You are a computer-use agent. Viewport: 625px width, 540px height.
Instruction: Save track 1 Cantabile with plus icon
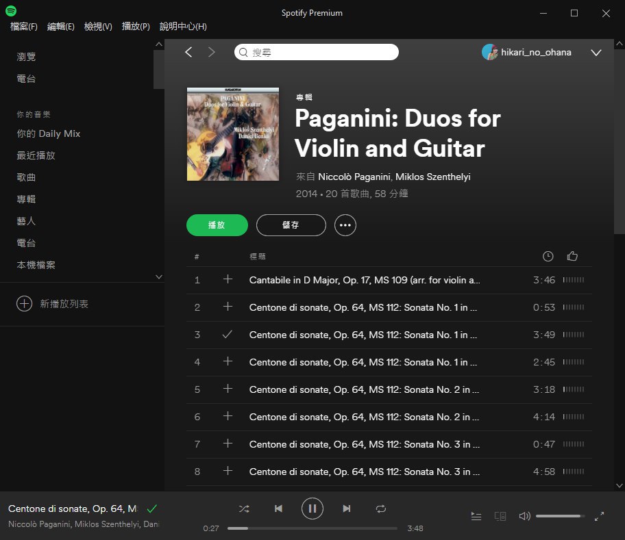tap(228, 279)
